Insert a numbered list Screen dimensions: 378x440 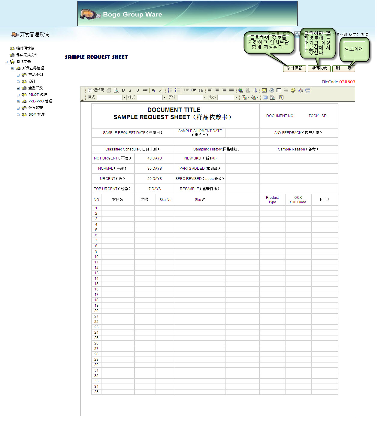pyautogui.click(x=170, y=90)
